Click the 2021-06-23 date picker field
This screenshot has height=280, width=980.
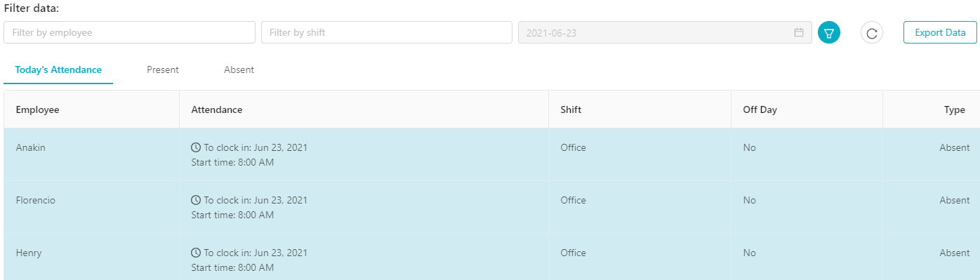coord(665,32)
